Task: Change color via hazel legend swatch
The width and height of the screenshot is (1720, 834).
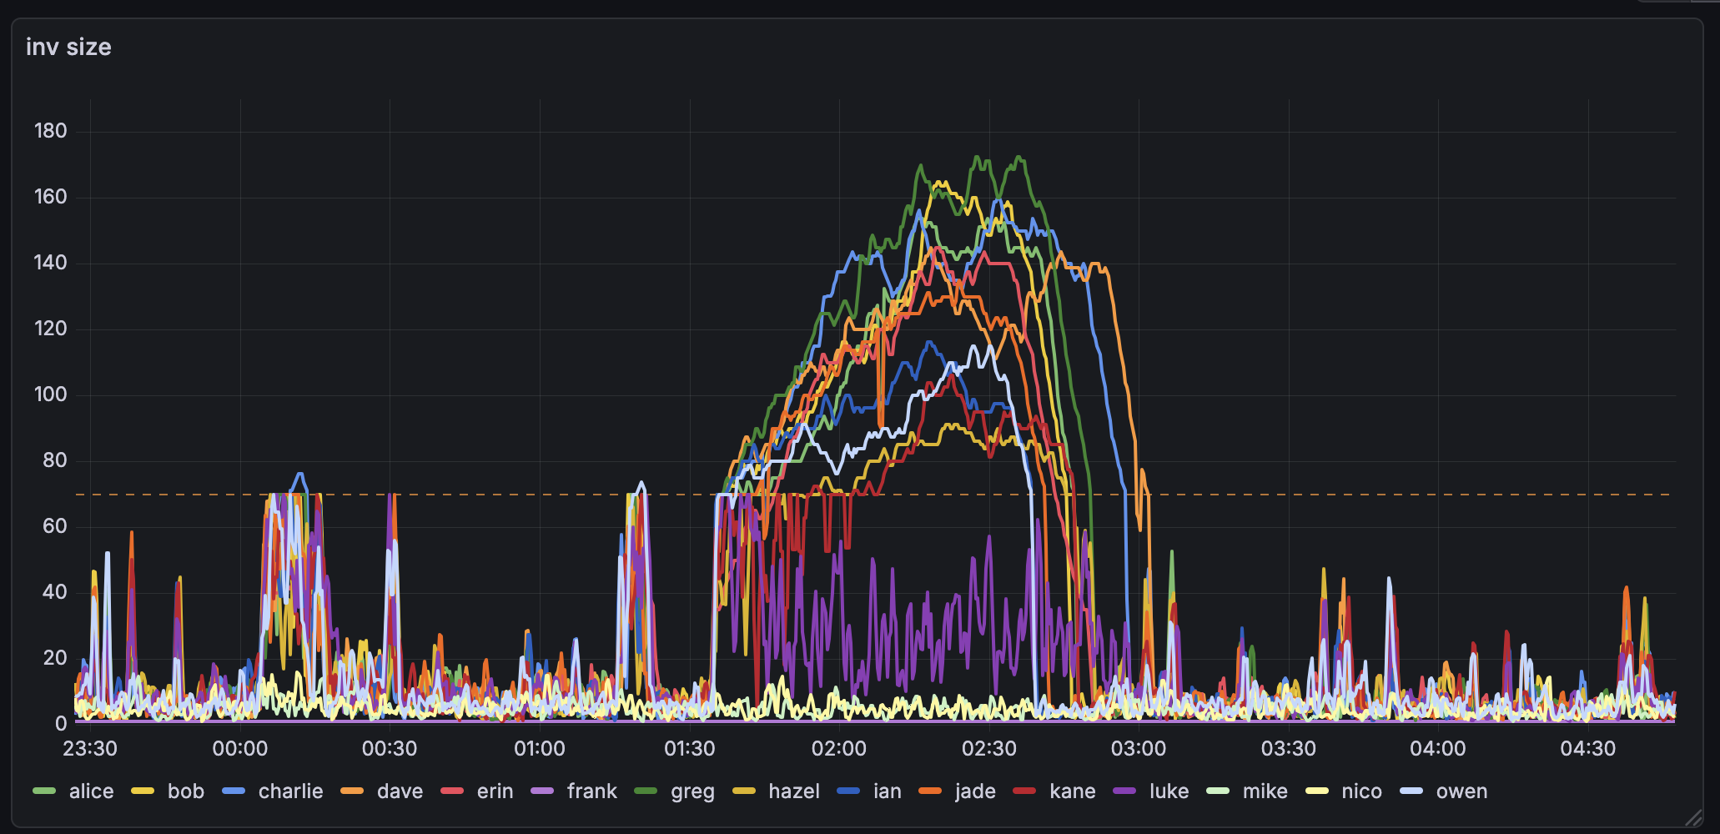Action: 743,791
